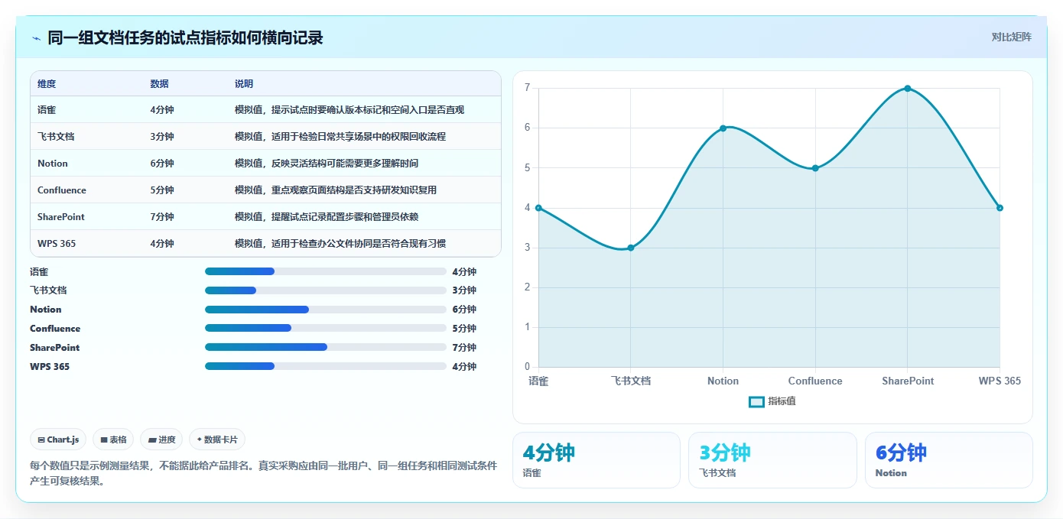
Task: Click the 3分钟 value in 飞书文档 table row
Action: click(x=162, y=137)
